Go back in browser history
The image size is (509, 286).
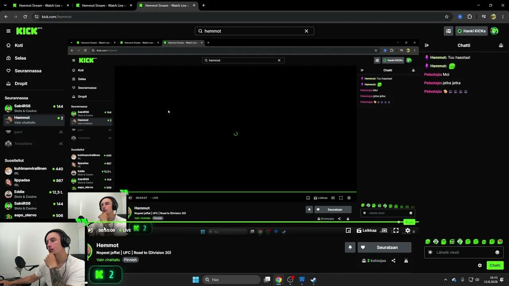[6, 17]
